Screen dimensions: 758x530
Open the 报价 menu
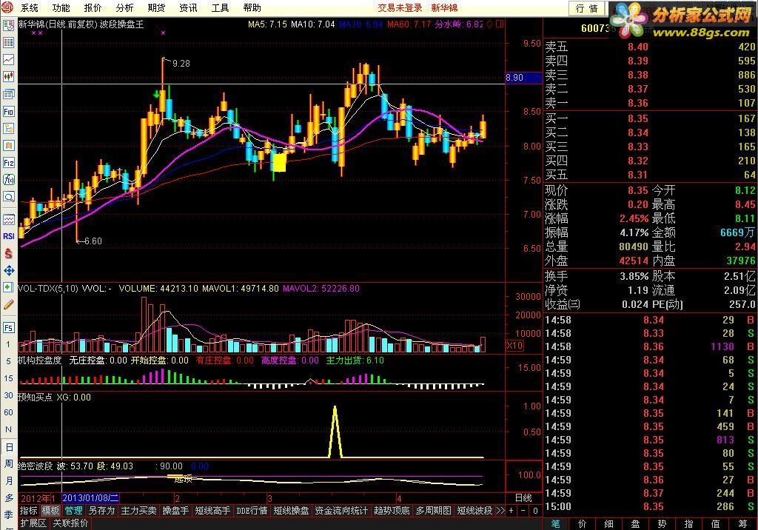93,7
